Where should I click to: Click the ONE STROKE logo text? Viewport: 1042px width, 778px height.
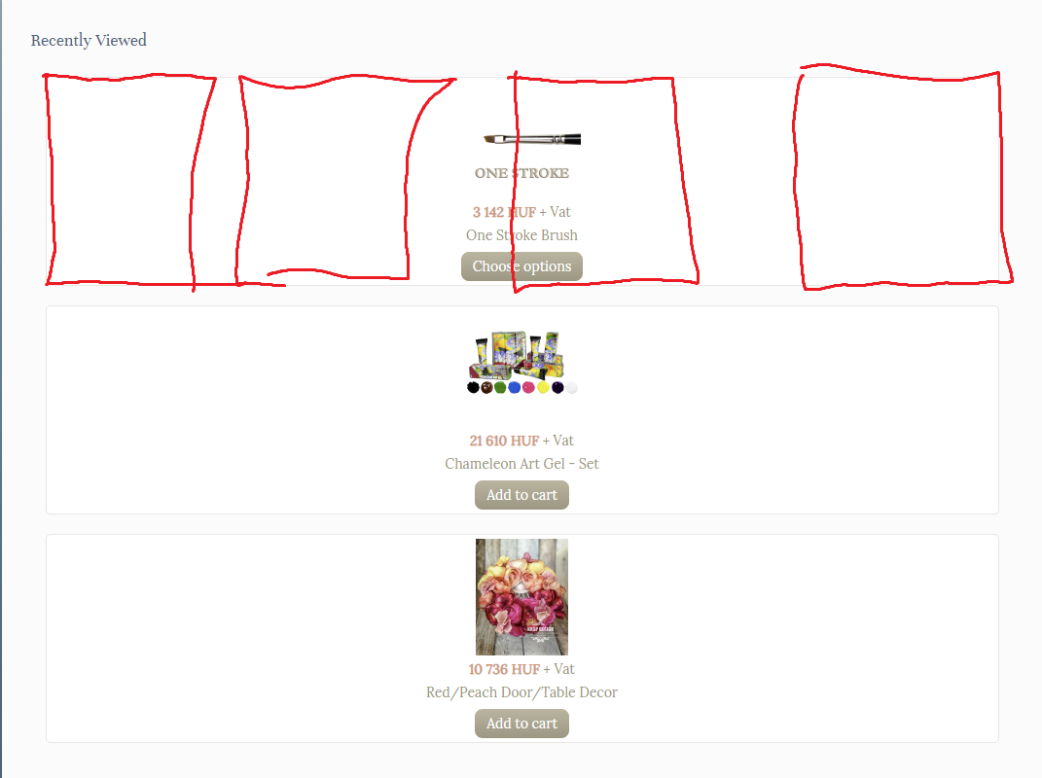pos(521,173)
